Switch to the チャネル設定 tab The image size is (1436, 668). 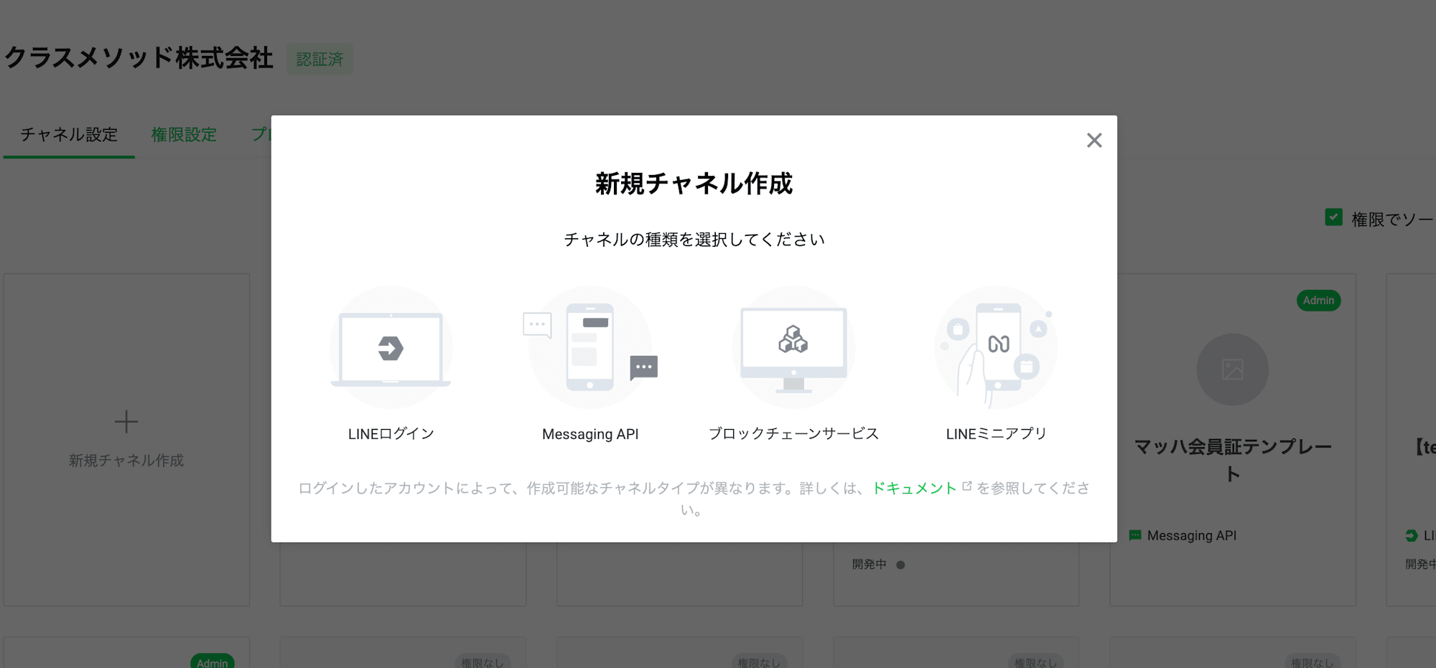69,134
